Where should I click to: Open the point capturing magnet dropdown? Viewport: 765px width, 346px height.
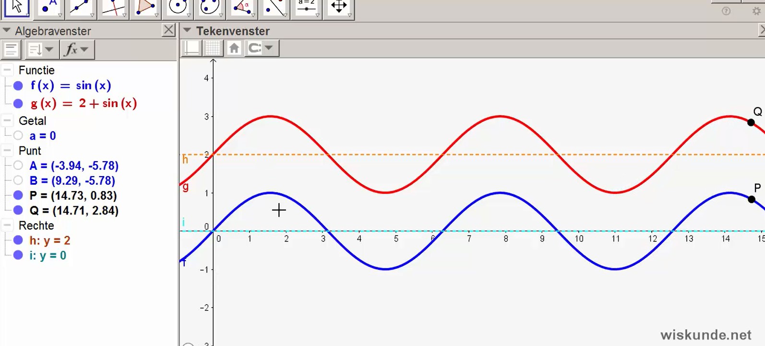(x=262, y=48)
